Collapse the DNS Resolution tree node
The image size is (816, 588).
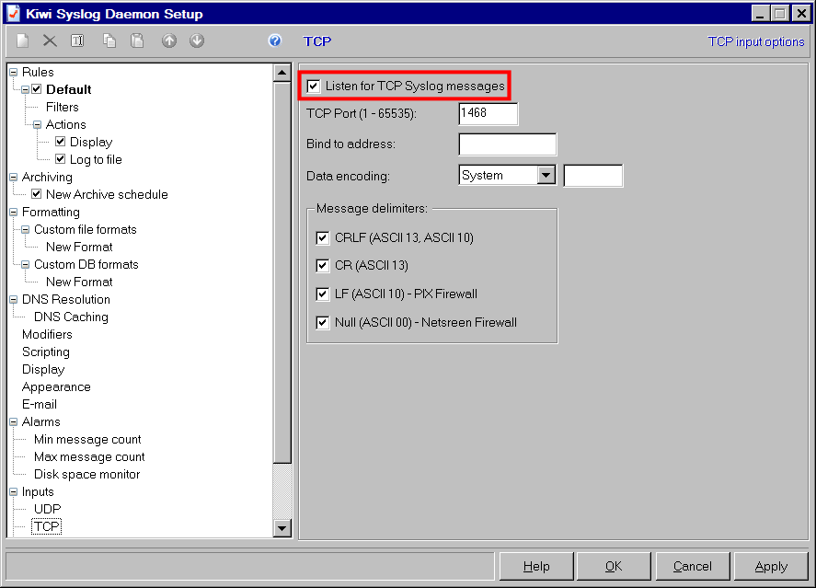14,300
